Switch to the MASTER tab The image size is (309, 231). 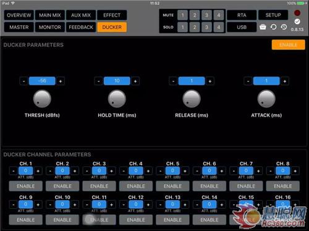[x=19, y=27]
